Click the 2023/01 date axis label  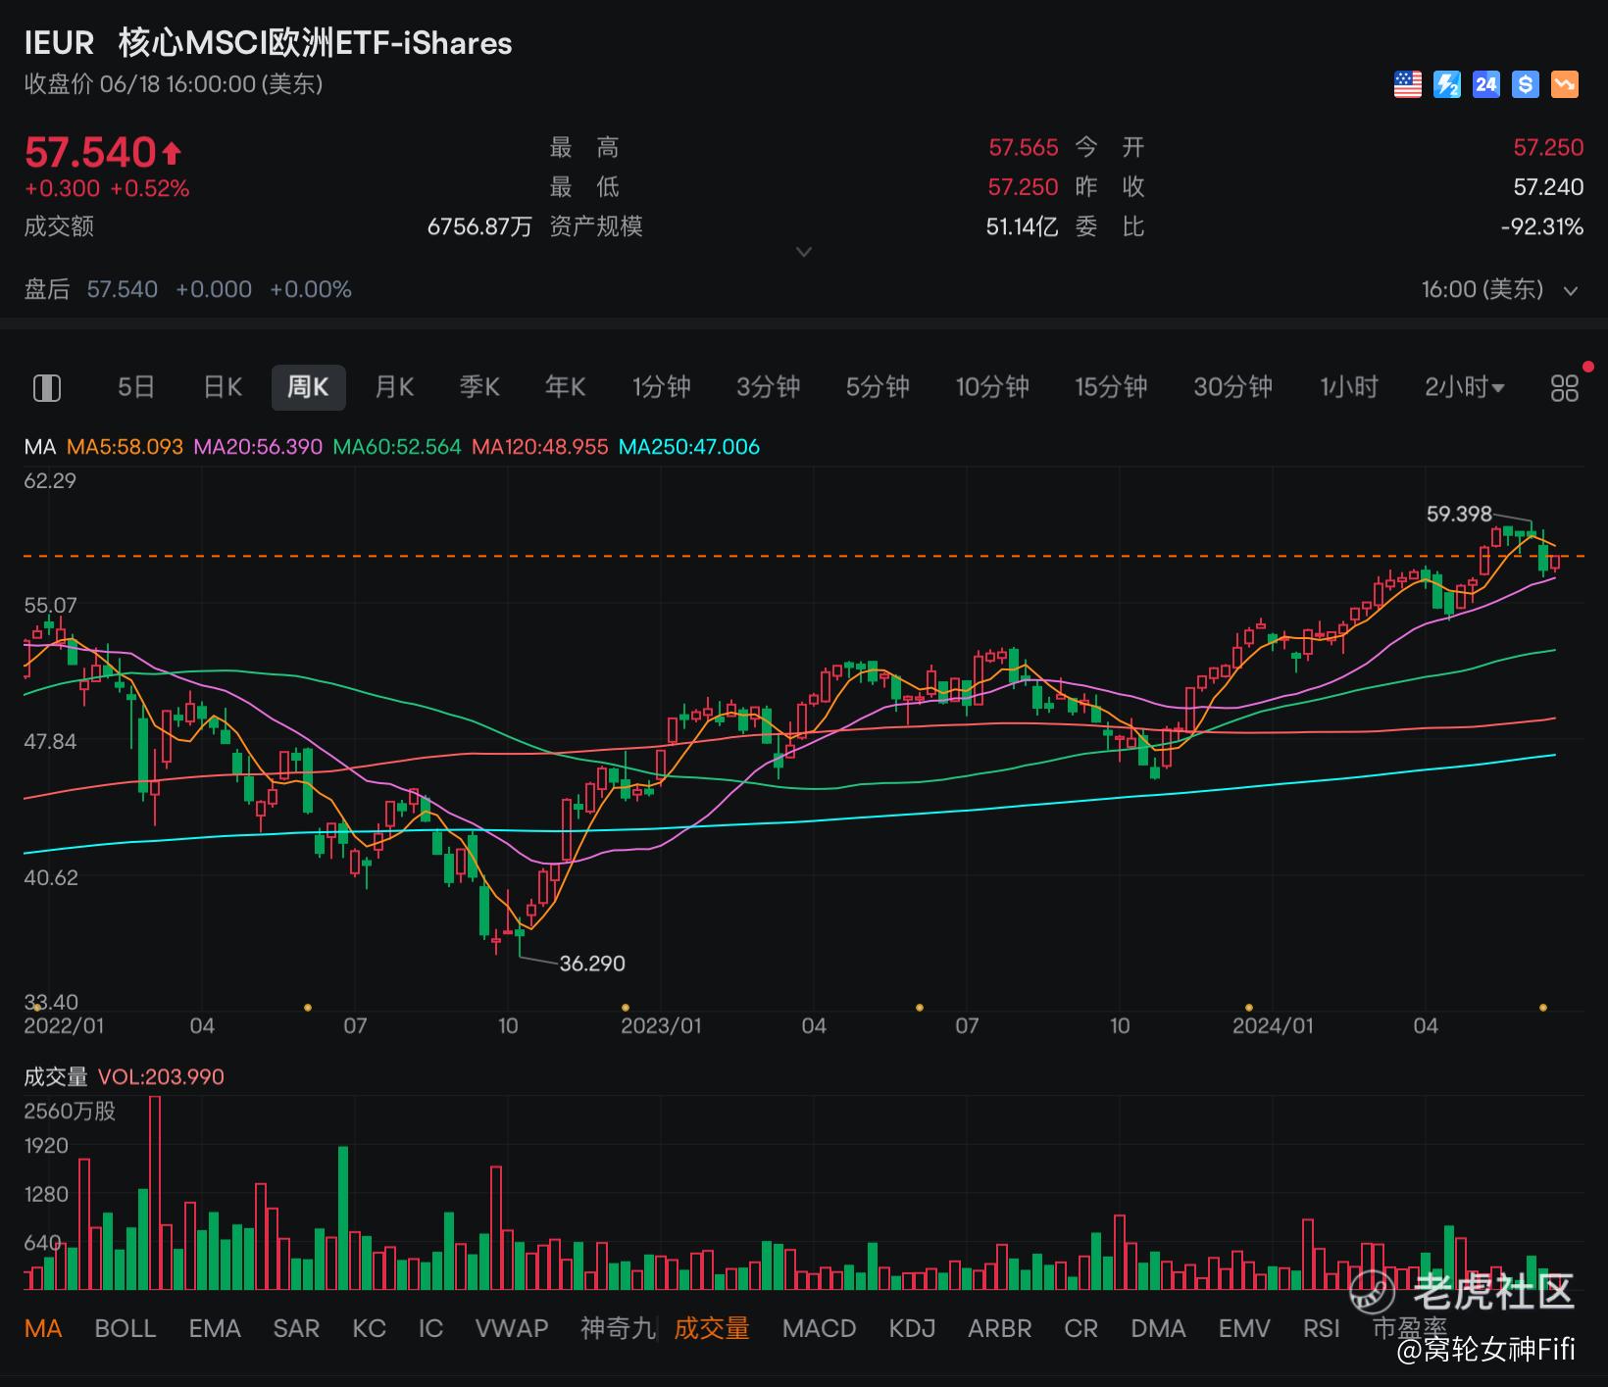[x=662, y=1026]
